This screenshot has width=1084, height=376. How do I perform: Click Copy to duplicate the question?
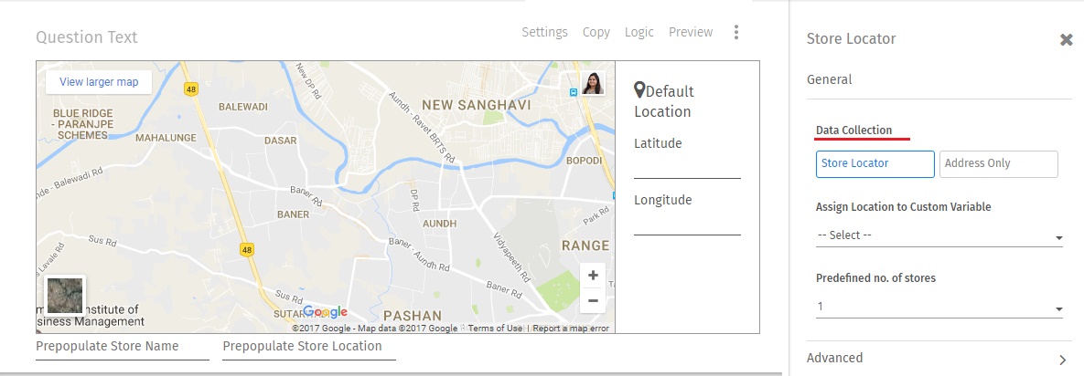click(596, 32)
